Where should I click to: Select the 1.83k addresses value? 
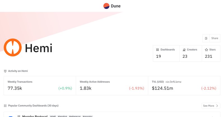pos(85,88)
